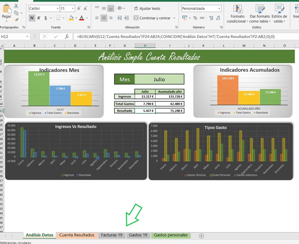The width and height of the screenshot is (299, 244).
Task: Click the Format Painter brush icon
Action: pyautogui.click(x=16, y=20)
